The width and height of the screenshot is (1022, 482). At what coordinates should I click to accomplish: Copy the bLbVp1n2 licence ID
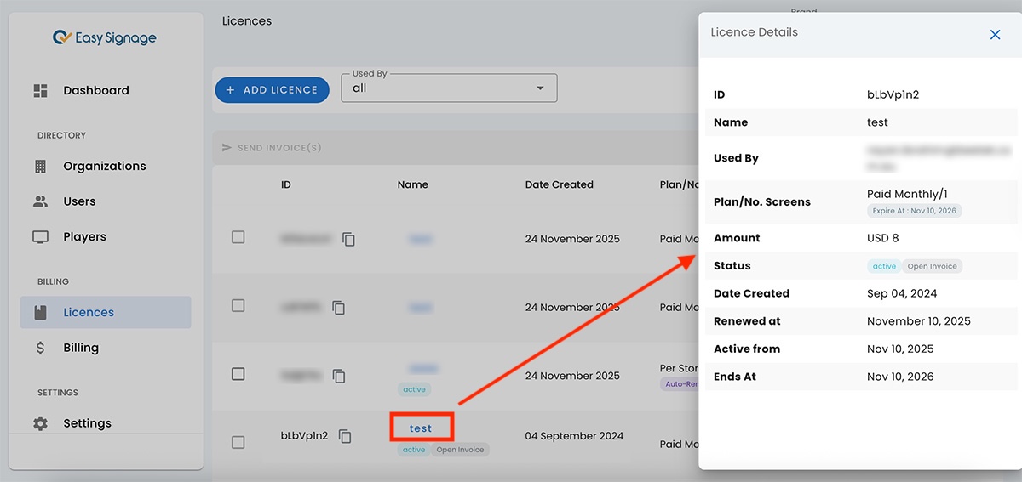pos(345,436)
